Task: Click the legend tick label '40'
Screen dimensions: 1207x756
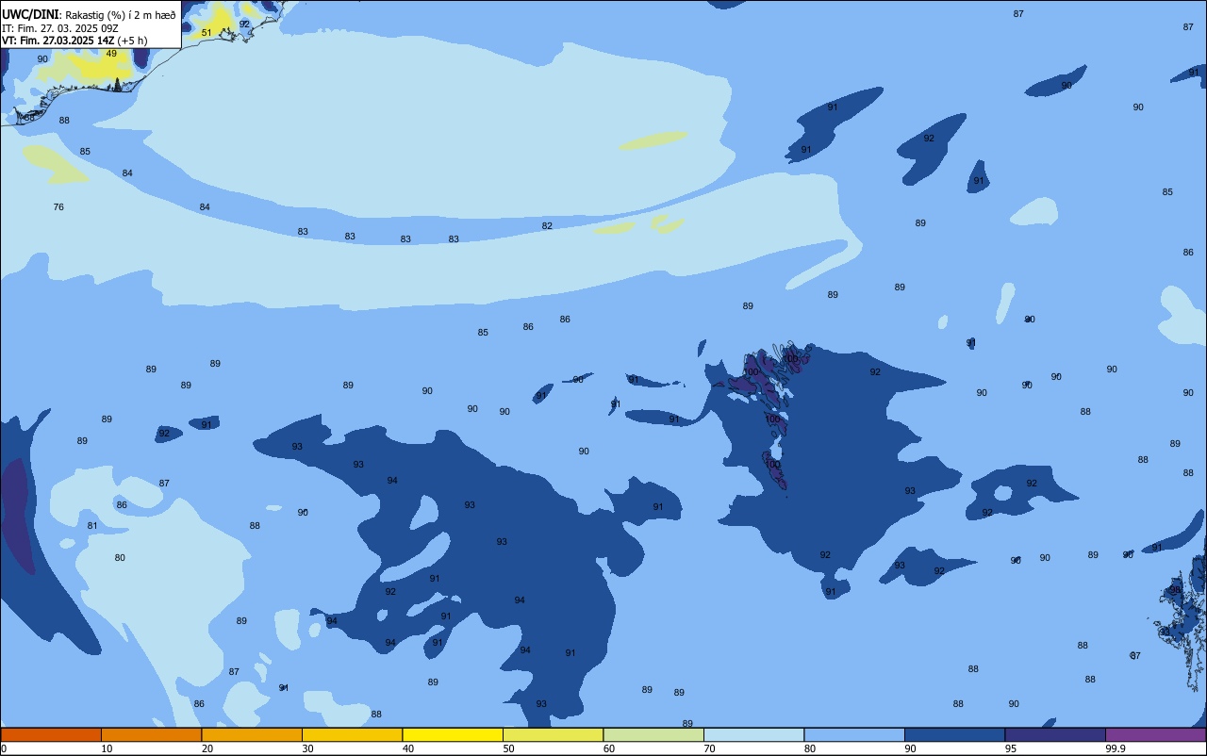Action: coord(408,748)
